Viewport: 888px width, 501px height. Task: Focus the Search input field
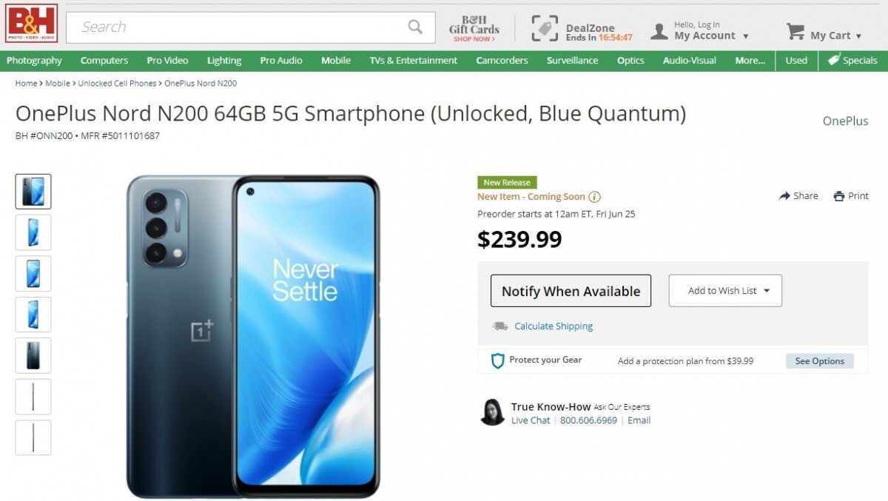coord(237,27)
